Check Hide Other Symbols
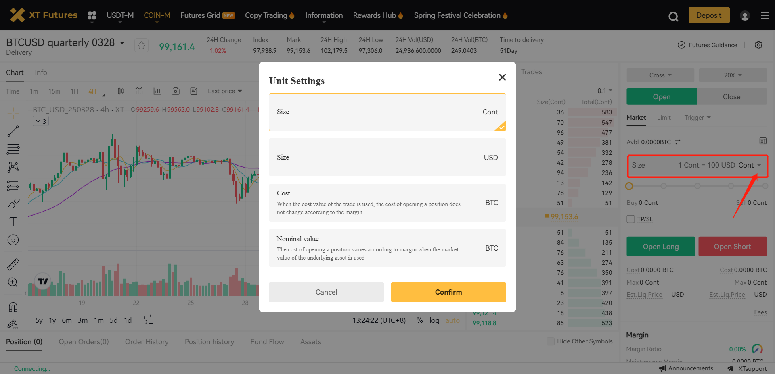 [550, 341]
